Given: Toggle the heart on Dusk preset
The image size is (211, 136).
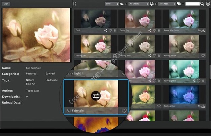Looking at the screenshot, I should (110, 31).
